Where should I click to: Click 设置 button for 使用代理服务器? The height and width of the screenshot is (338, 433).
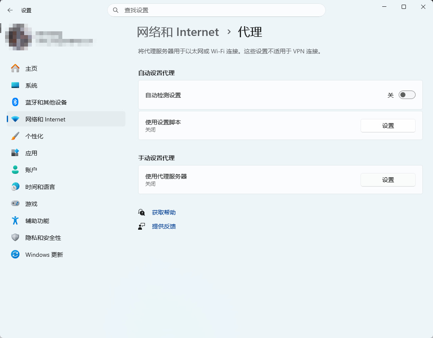point(388,180)
